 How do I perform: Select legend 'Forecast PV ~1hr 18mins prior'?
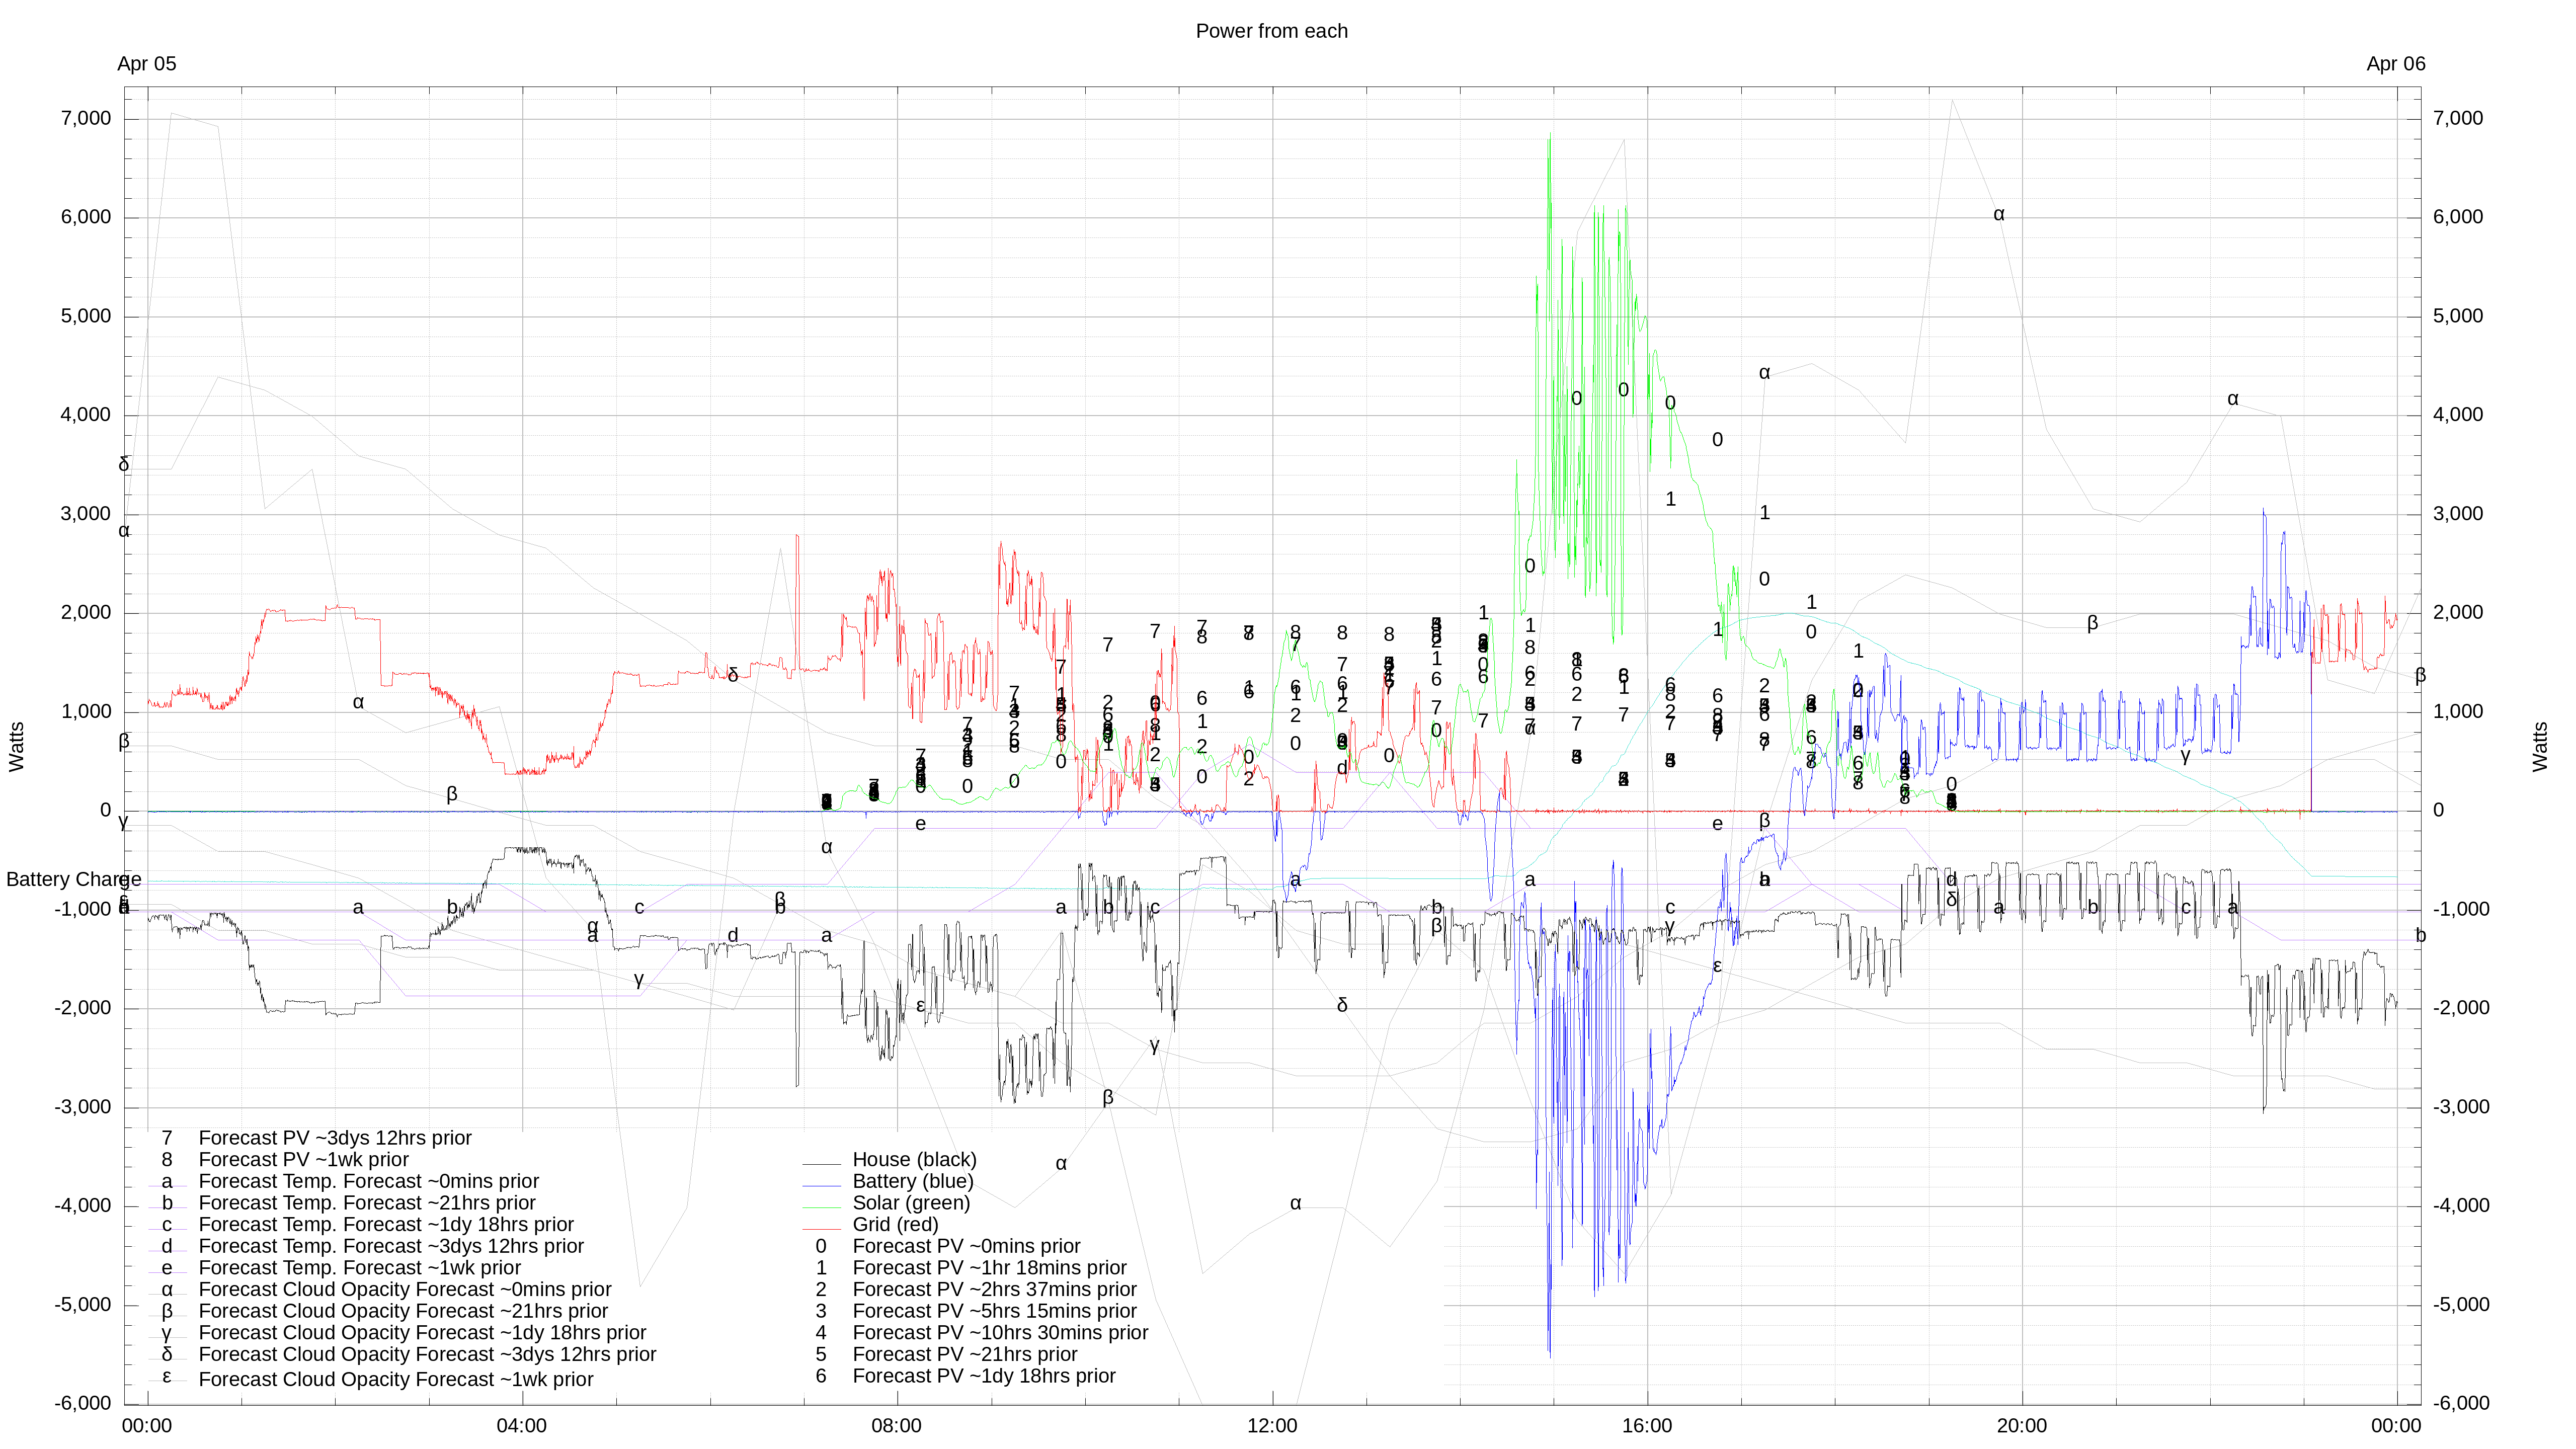989,1268
